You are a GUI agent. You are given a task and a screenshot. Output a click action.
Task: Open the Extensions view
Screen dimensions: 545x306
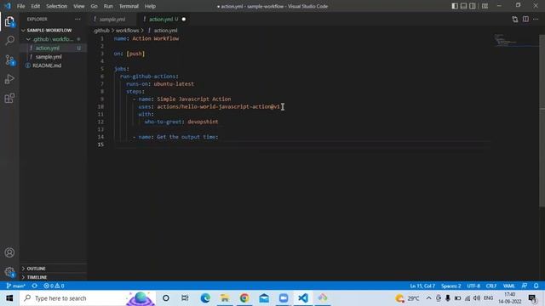tap(9, 99)
